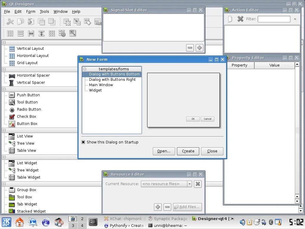This screenshot has height=229, width=305.
Task: Open the Help menu
Action: [76, 12]
